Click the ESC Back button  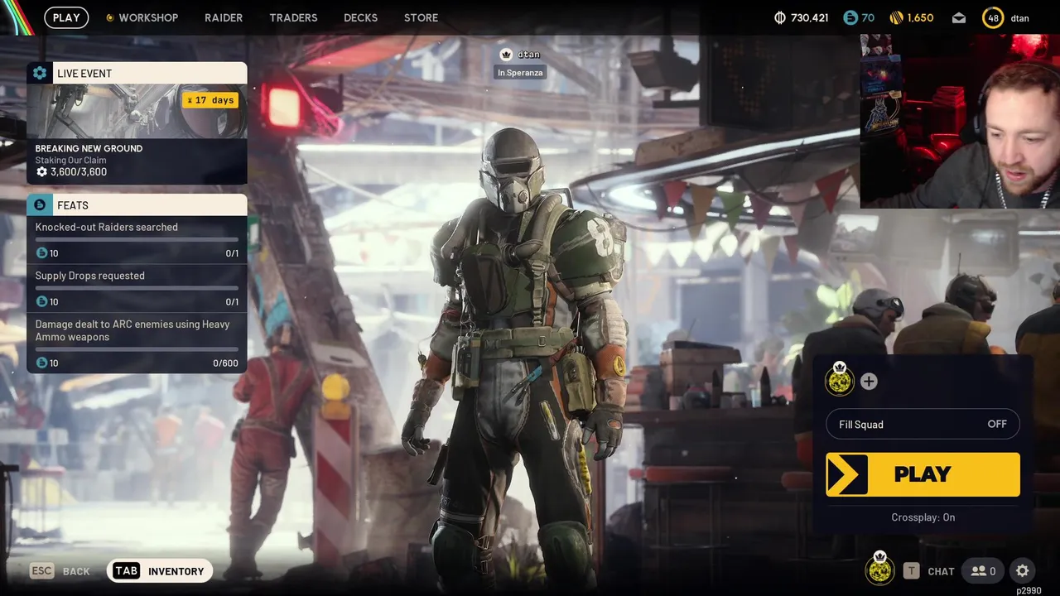[60, 571]
